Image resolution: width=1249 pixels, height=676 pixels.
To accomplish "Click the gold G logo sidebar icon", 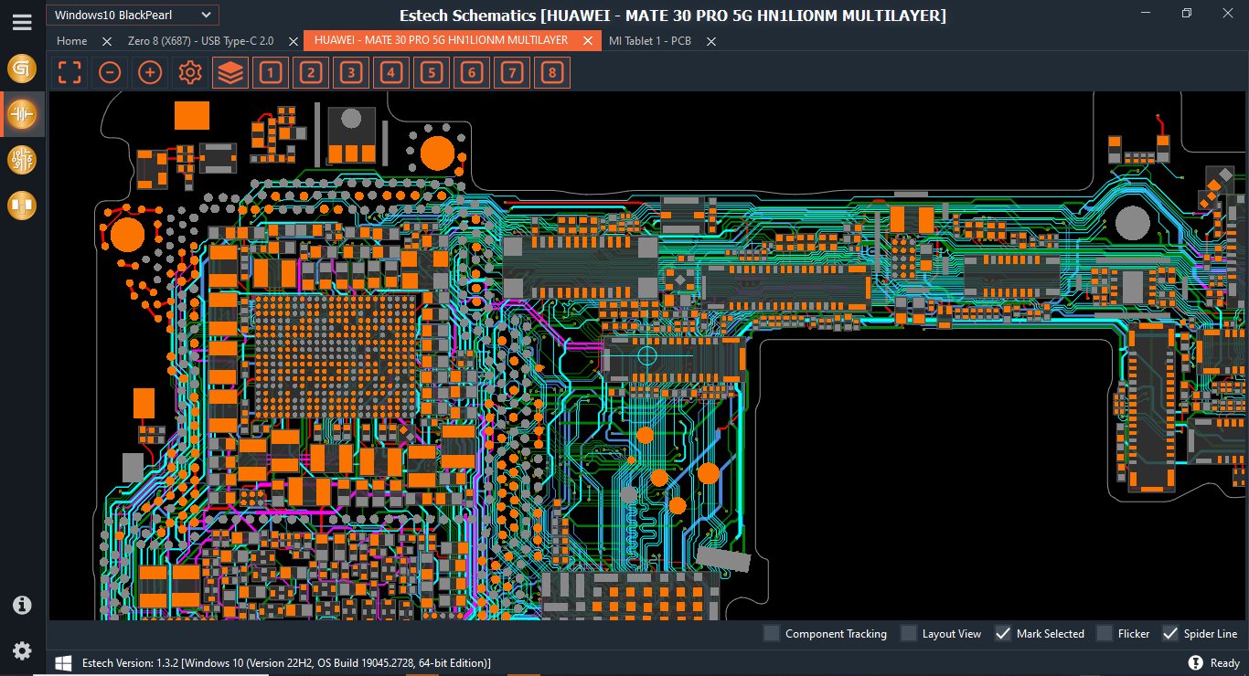I will [22, 69].
